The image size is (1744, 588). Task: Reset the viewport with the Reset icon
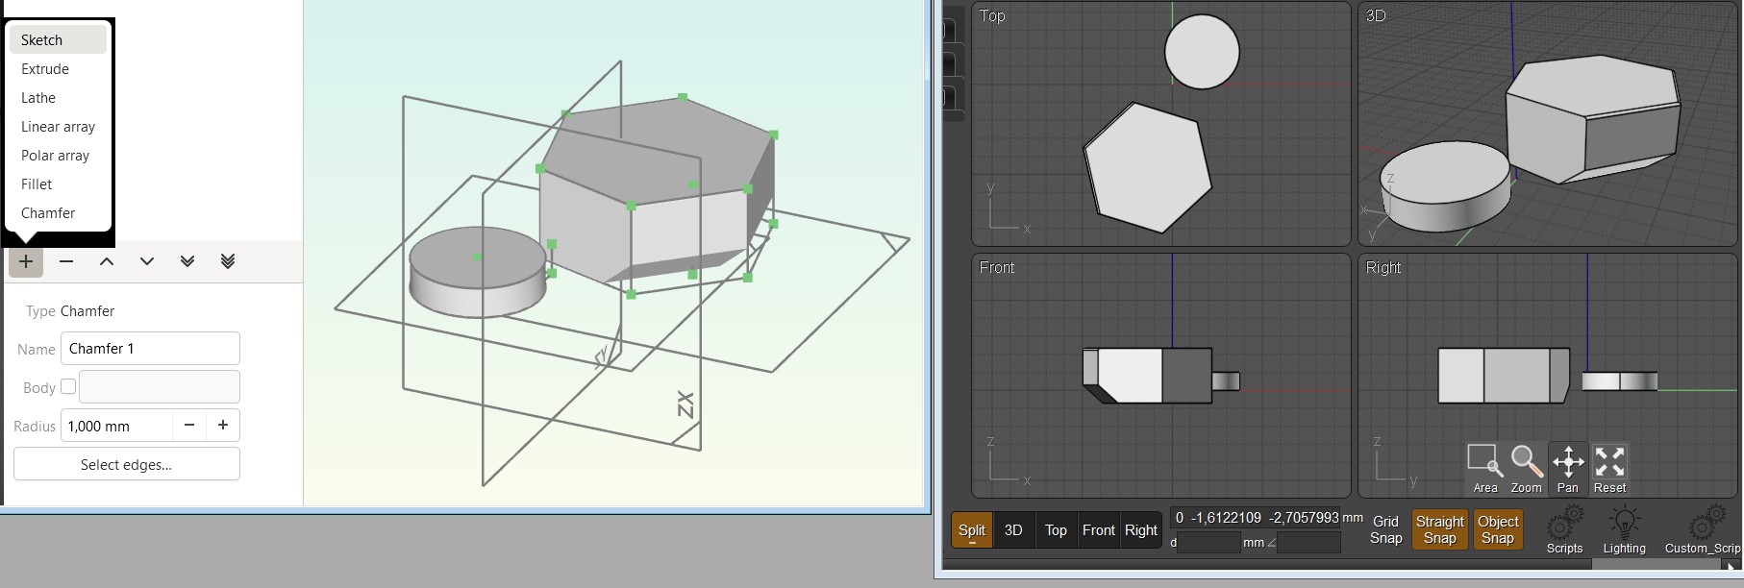[x=1609, y=469]
